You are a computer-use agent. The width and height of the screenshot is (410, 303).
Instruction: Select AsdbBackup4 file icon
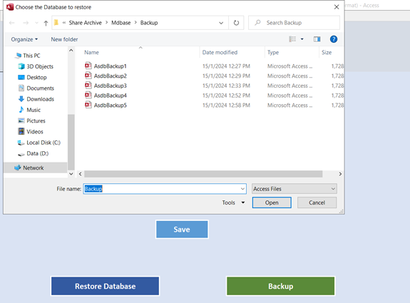[88, 95]
